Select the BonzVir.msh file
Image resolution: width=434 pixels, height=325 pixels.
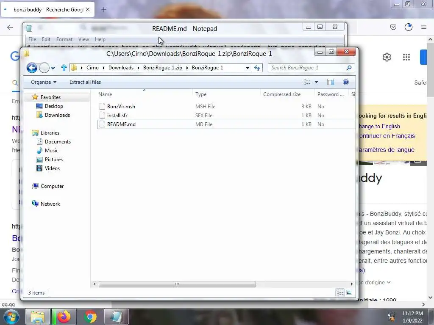121,107
